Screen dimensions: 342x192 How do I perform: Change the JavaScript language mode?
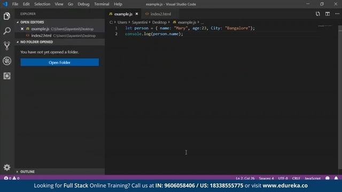[x=313, y=178]
